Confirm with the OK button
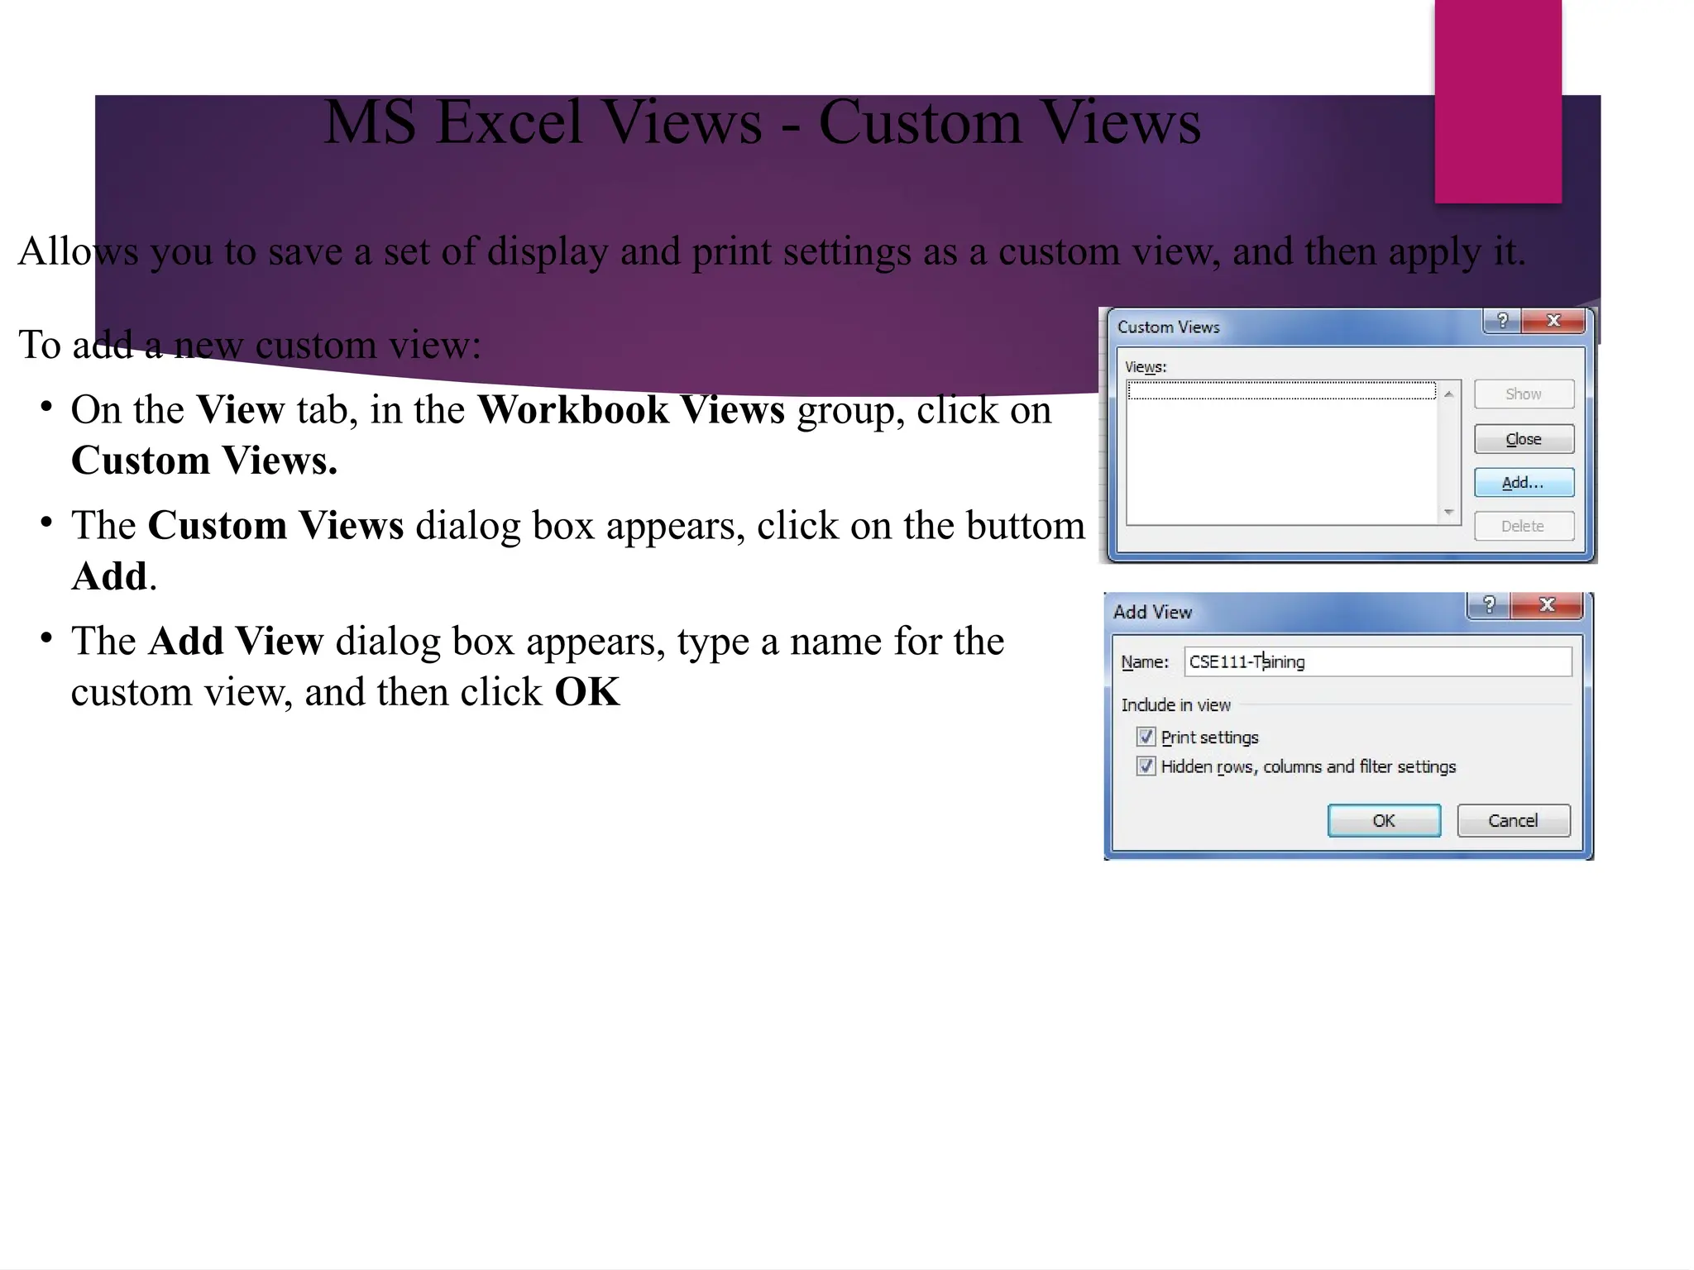Screen dimensions: 1694x1270 coord(1384,820)
